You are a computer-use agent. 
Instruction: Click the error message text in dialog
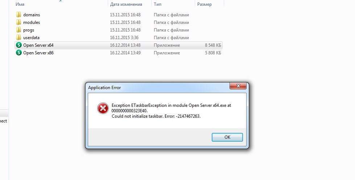(x=171, y=111)
